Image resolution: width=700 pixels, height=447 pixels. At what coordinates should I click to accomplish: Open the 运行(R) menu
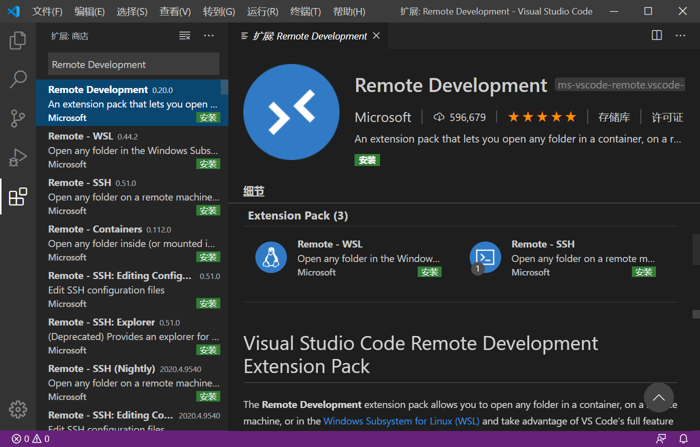coord(263,11)
